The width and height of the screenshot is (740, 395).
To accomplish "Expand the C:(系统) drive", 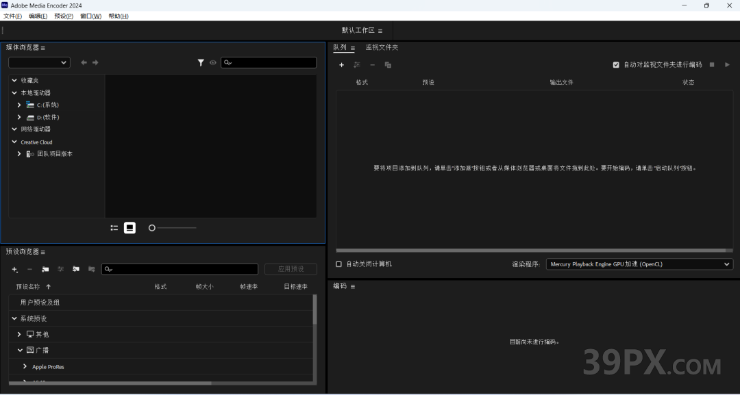I will click(19, 105).
